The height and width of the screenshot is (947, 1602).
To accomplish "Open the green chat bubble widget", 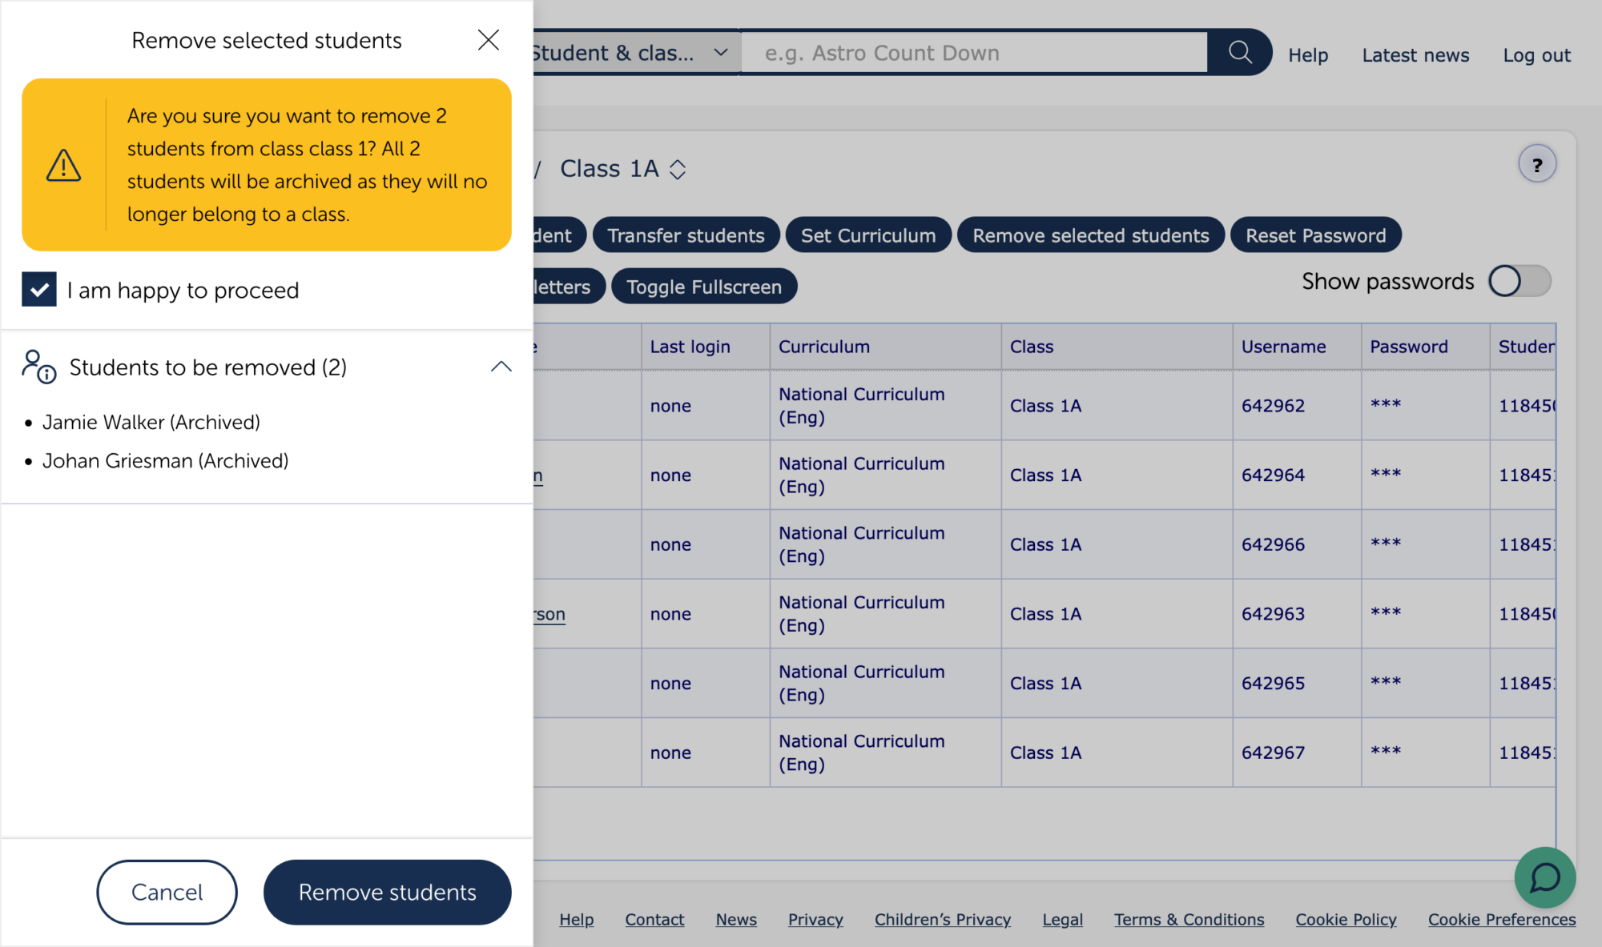I will (x=1544, y=877).
